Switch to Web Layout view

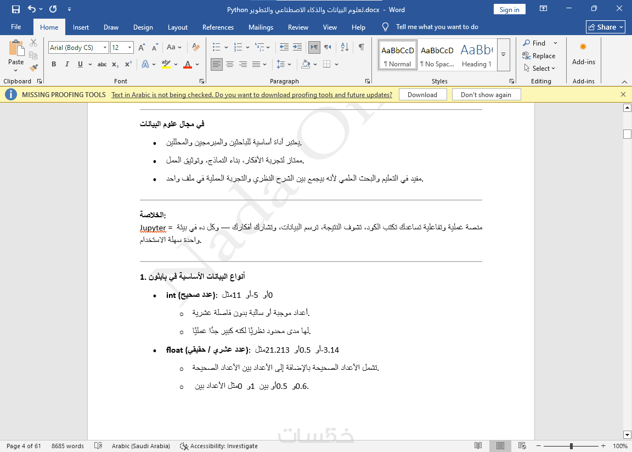(522, 446)
